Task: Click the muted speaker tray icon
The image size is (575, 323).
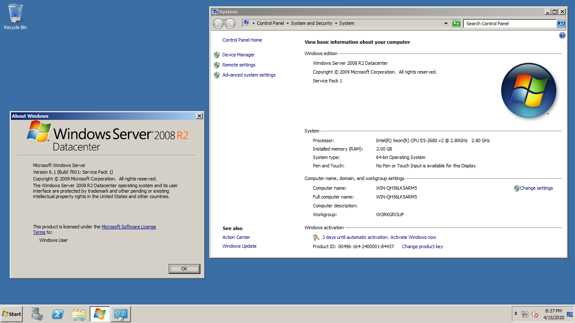Action: 535,314
